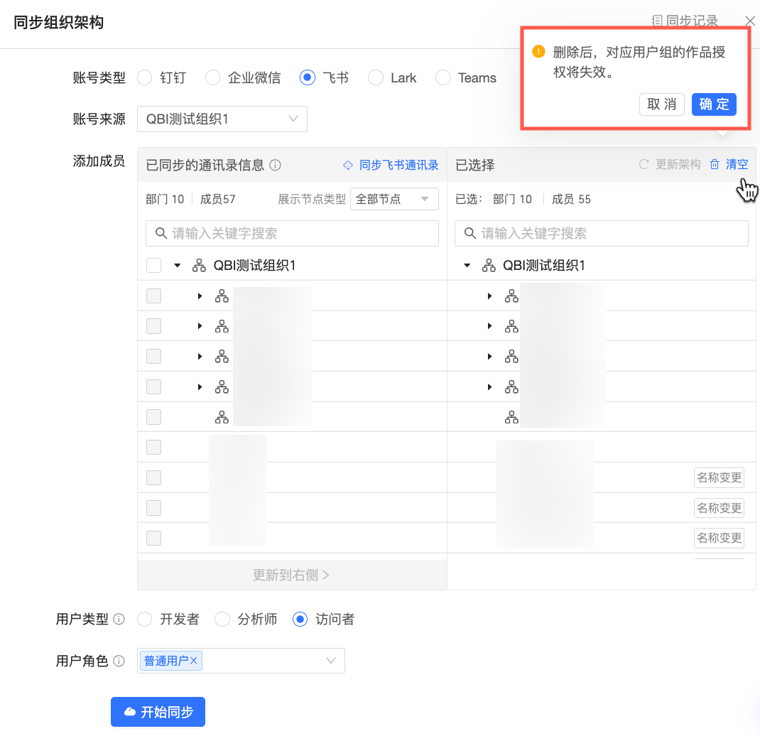Click 更新架构 in 已选择 panel
This screenshot has height=736, width=760.
tap(678, 164)
